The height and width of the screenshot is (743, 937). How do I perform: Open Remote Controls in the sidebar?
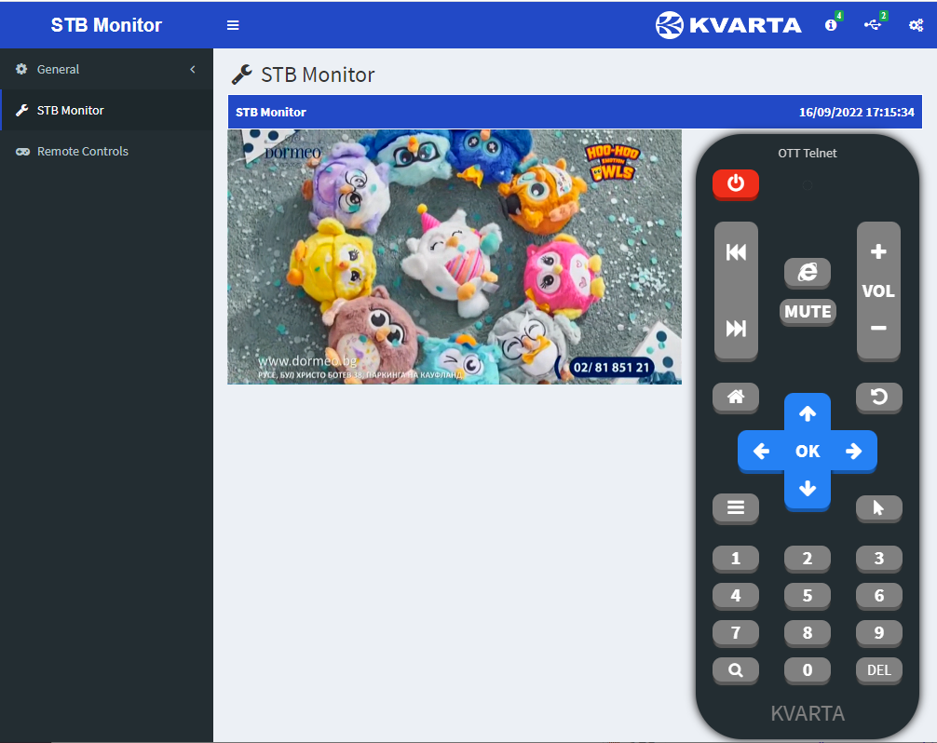coord(106,151)
